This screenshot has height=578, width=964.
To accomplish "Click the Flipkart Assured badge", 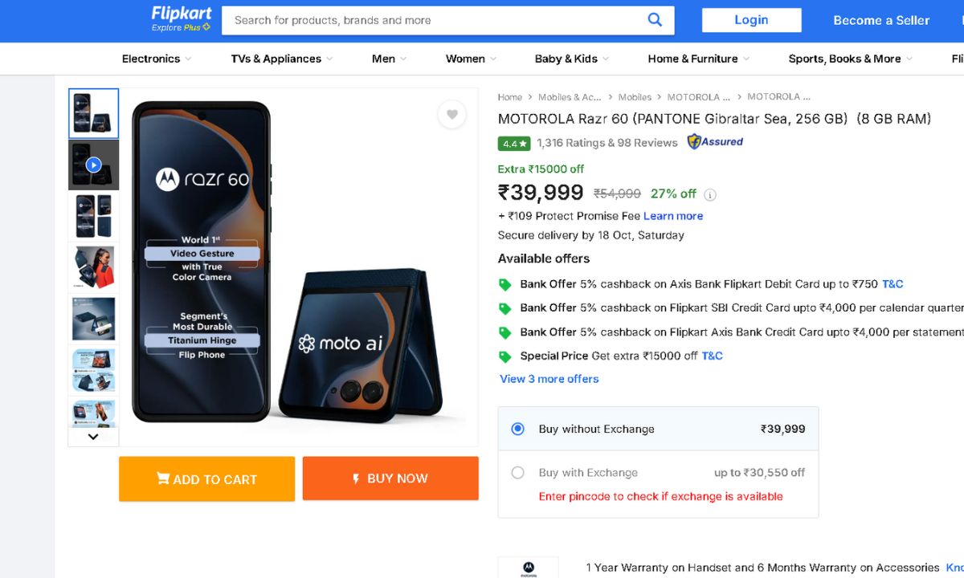I will (715, 142).
